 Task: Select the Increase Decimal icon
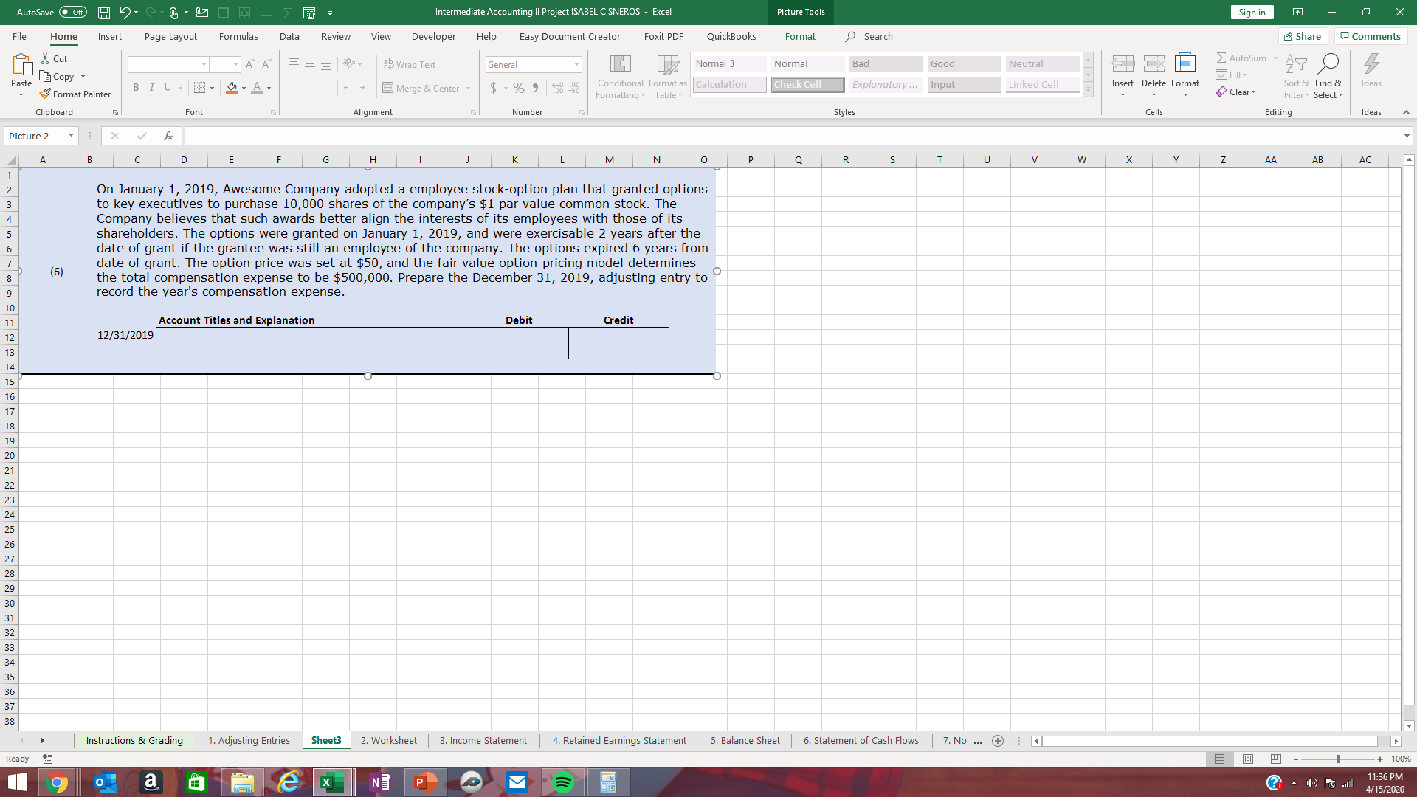coord(557,88)
